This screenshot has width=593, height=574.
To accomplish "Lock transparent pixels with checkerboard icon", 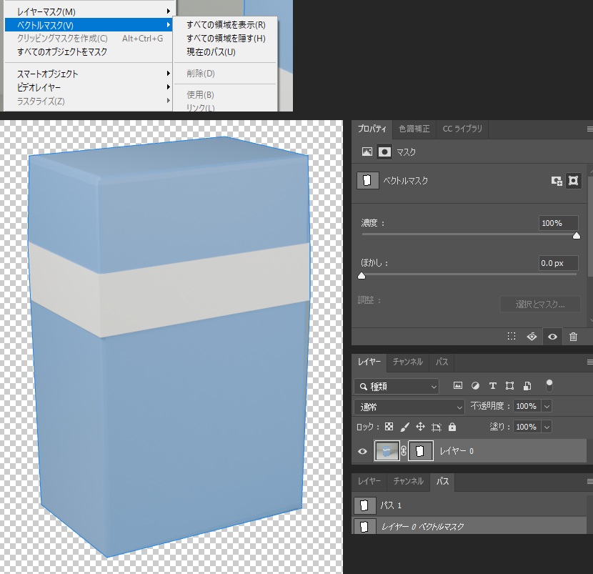I will click(x=389, y=427).
